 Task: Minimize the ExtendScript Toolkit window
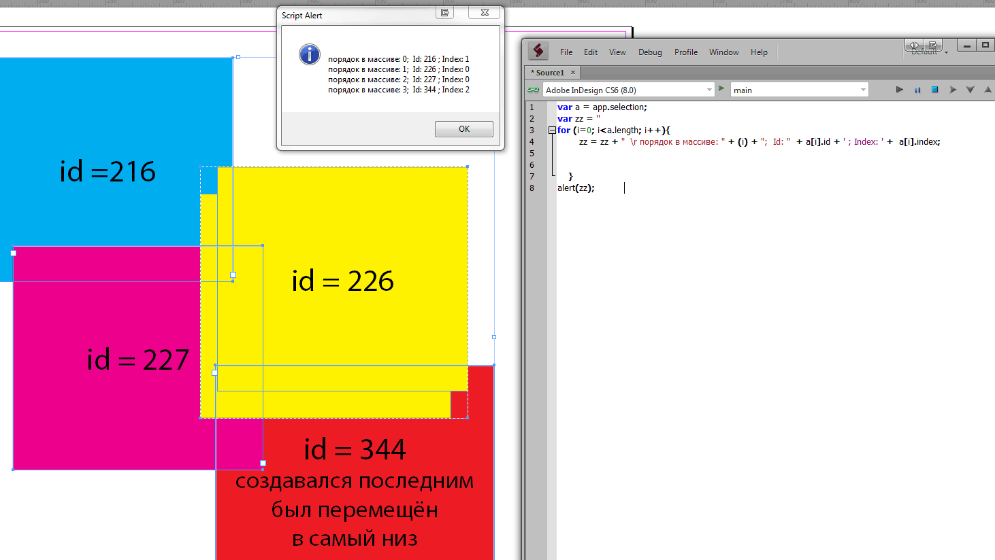tap(966, 45)
